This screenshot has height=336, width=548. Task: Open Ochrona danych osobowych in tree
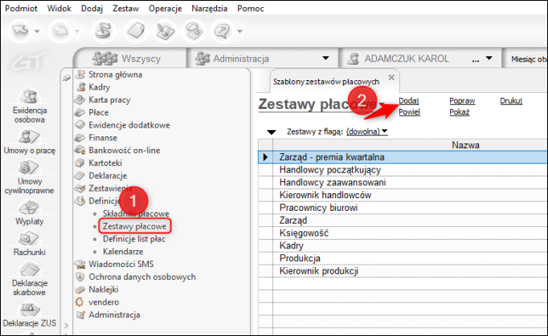pos(142,277)
